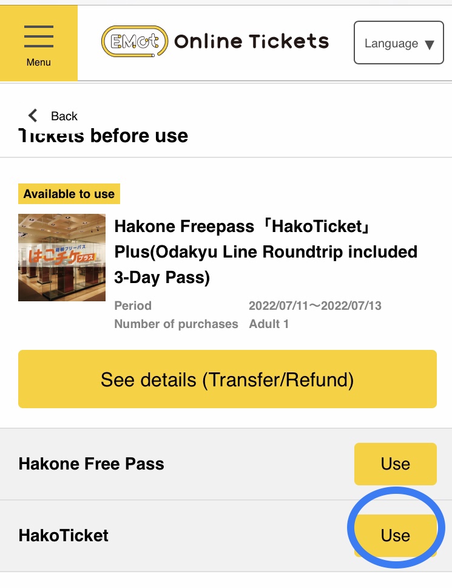This screenshot has width=452, height=588.
Task: Select the Hakone Free Pass row label
Action: point(92,464)
